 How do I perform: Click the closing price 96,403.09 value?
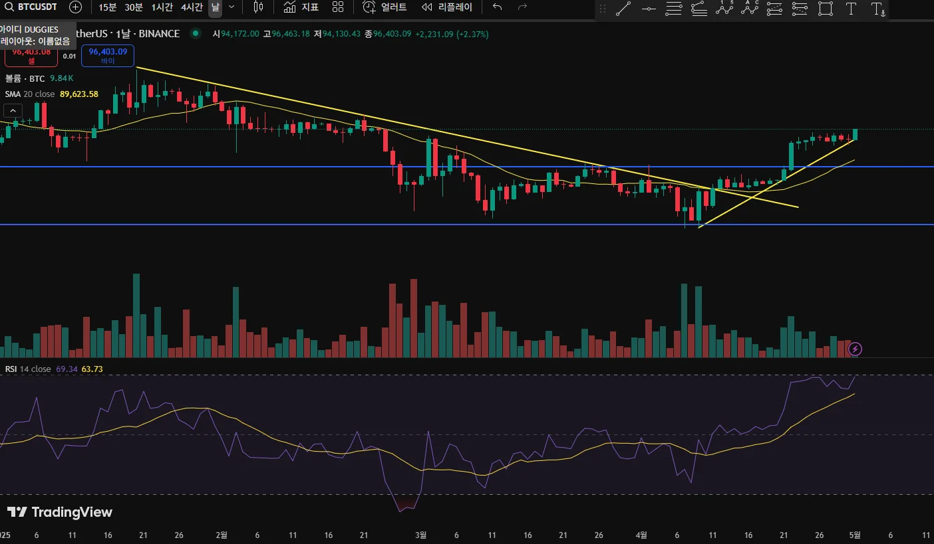392,34
